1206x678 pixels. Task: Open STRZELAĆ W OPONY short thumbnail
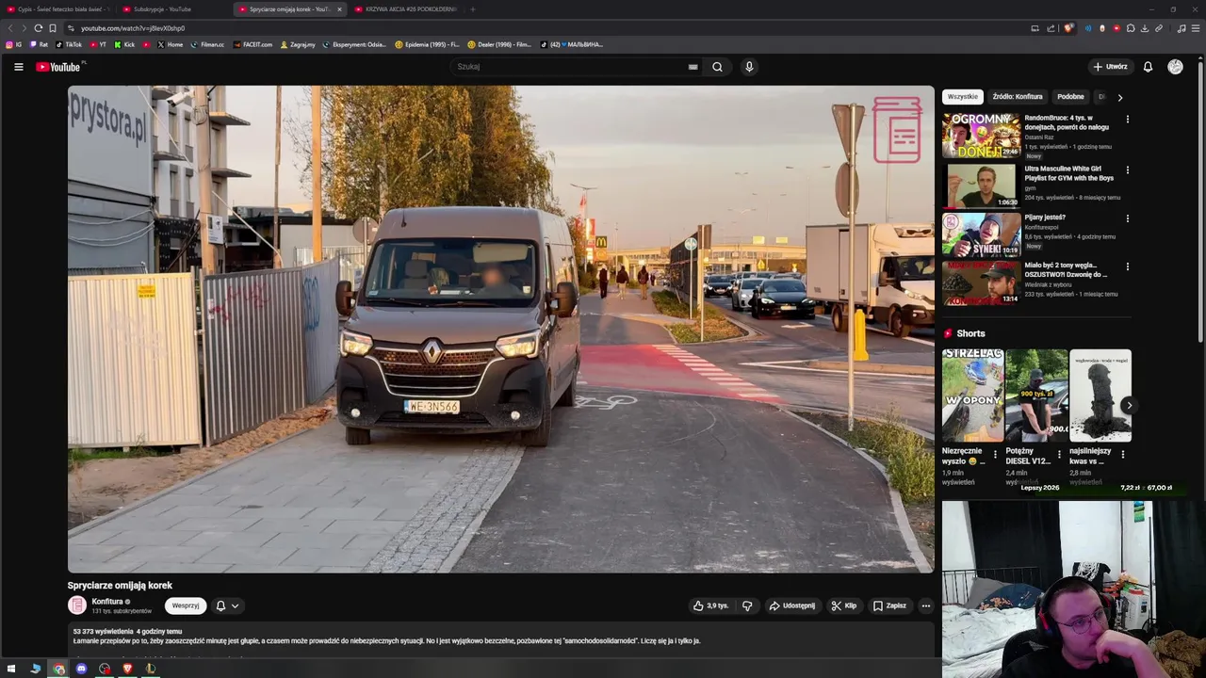(x=972, y=395)
